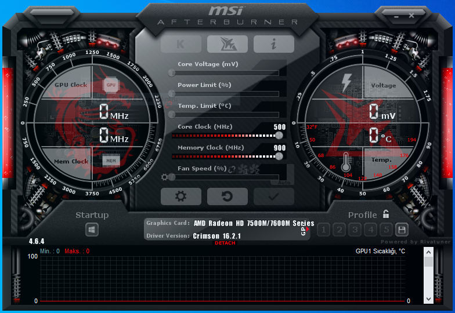This screenshot has width=455, height=313.
Task: Select profile slot 3
Action: (x=355, y=230)
